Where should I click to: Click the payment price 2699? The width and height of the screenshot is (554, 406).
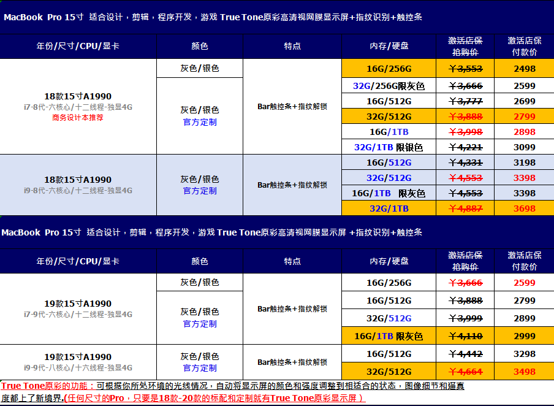[x=525, y=102]
